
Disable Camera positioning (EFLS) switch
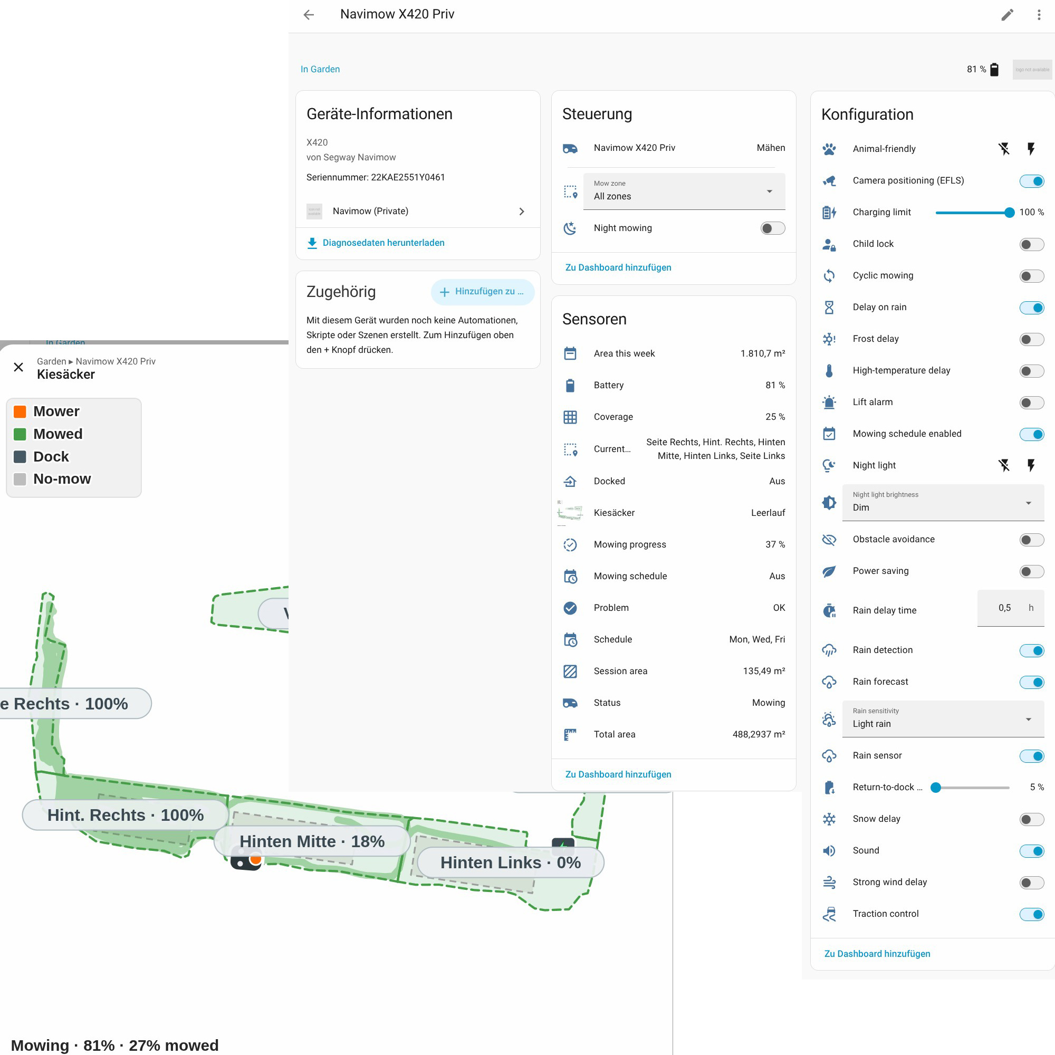click(1031, 181)
